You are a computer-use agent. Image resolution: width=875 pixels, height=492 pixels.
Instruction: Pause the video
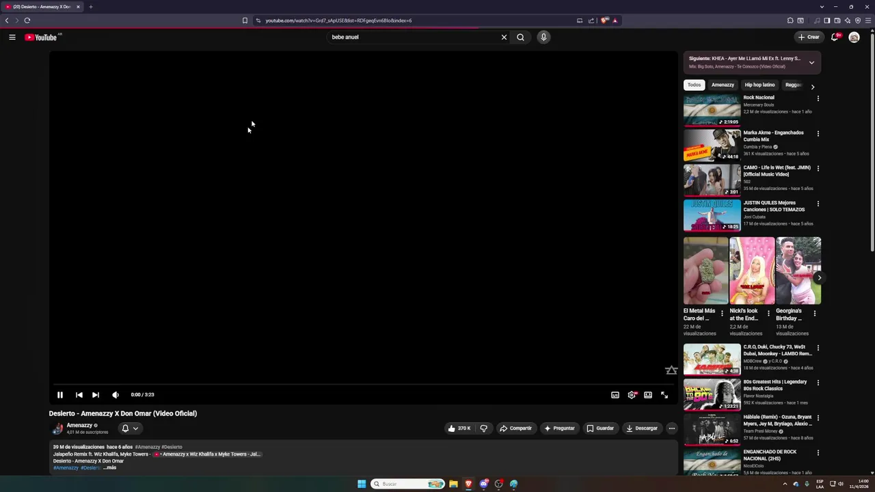click(60, 394)
